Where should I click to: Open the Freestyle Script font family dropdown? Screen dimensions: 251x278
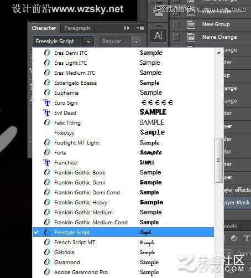click(88, 42)
